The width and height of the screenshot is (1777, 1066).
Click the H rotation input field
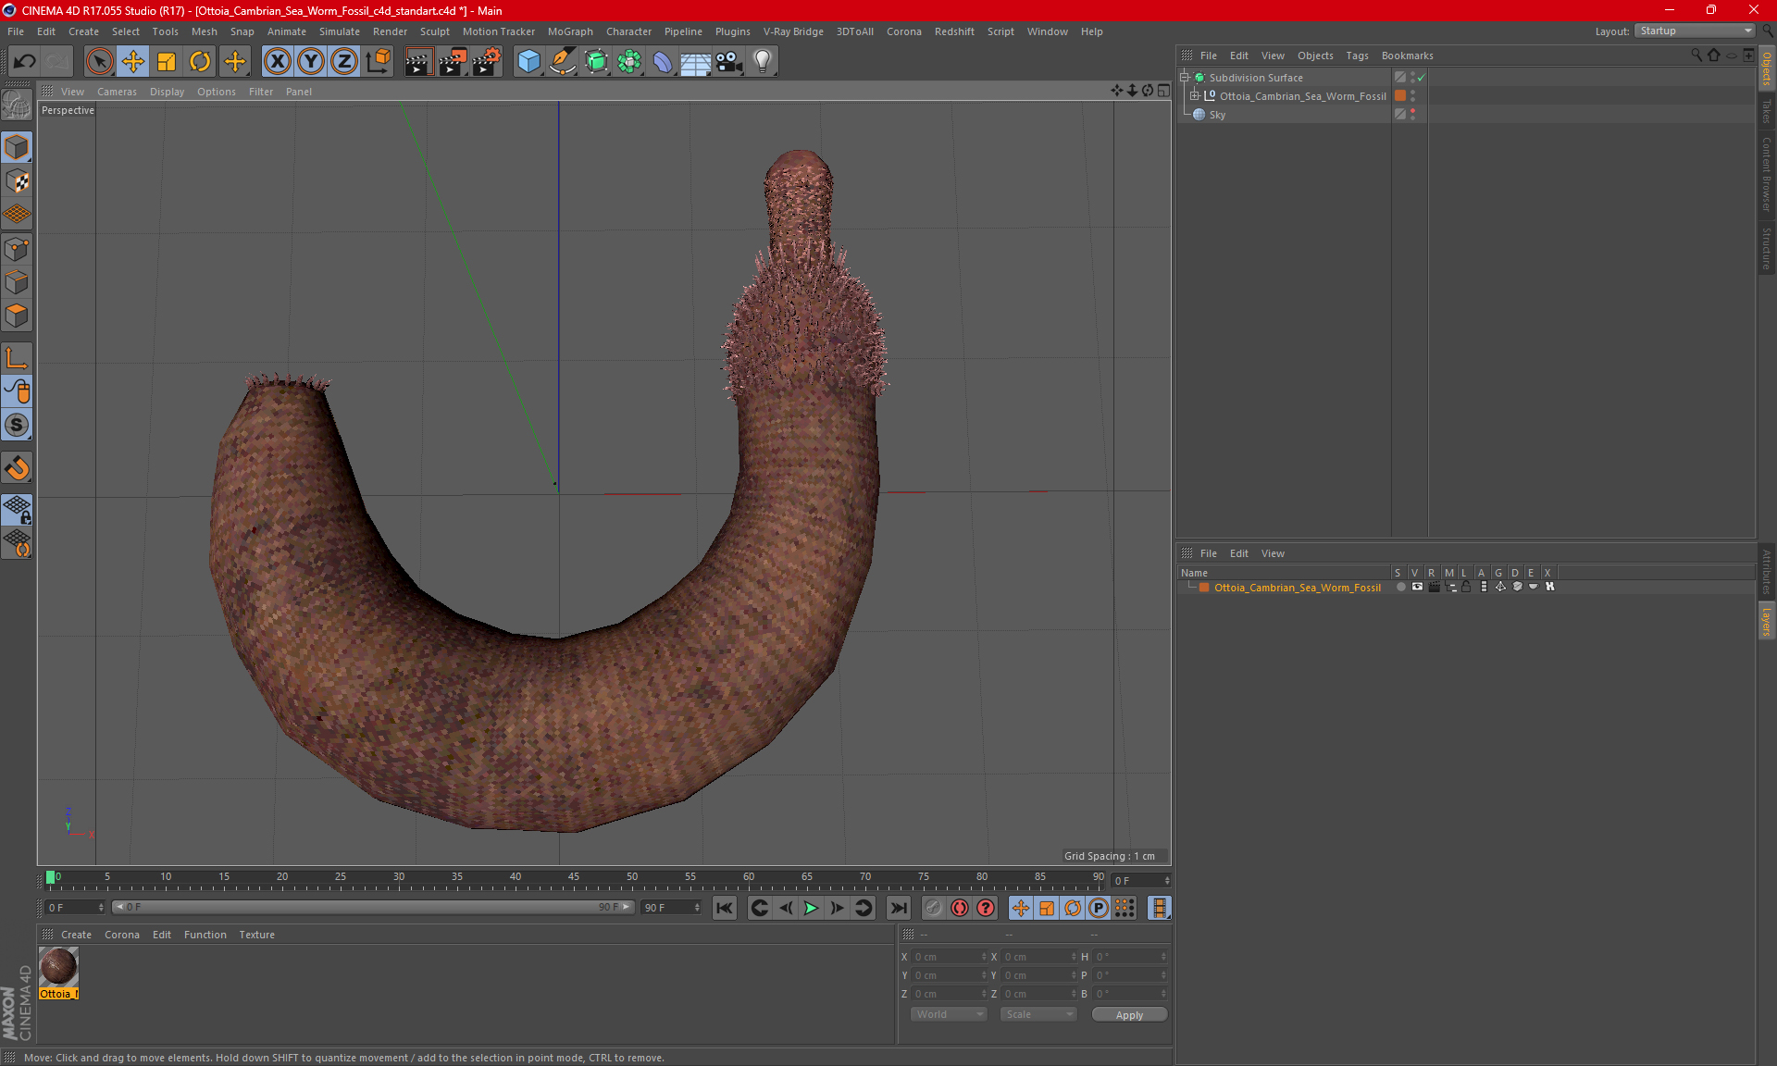pos(1130,957)
